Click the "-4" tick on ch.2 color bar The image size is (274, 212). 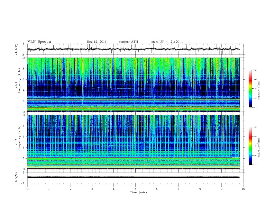pyautogui.click(x=255, y=136)
